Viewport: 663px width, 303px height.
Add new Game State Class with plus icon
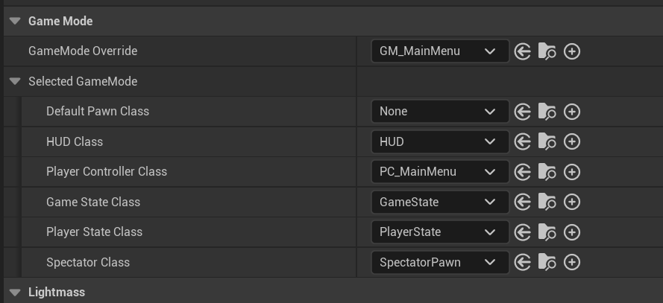(x=572, y=202)
